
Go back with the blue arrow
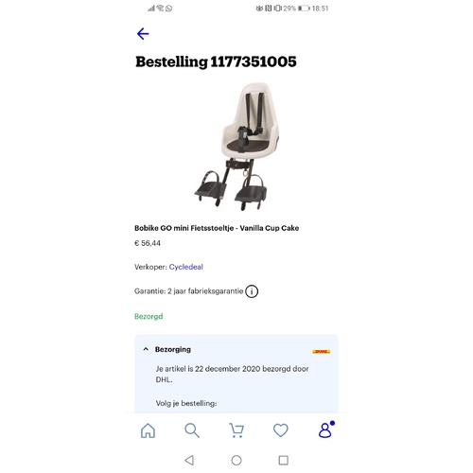(x=143, y=34)
